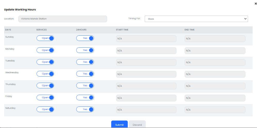This screenshot has width=257, height=128.
Task: Click the Monday row label
Action: coord(10,49)
